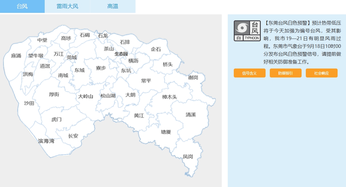This screenshot has height=187, width=346.
Task: Click 滨海湾 area on the map
Action: click(x=46, y=141)
